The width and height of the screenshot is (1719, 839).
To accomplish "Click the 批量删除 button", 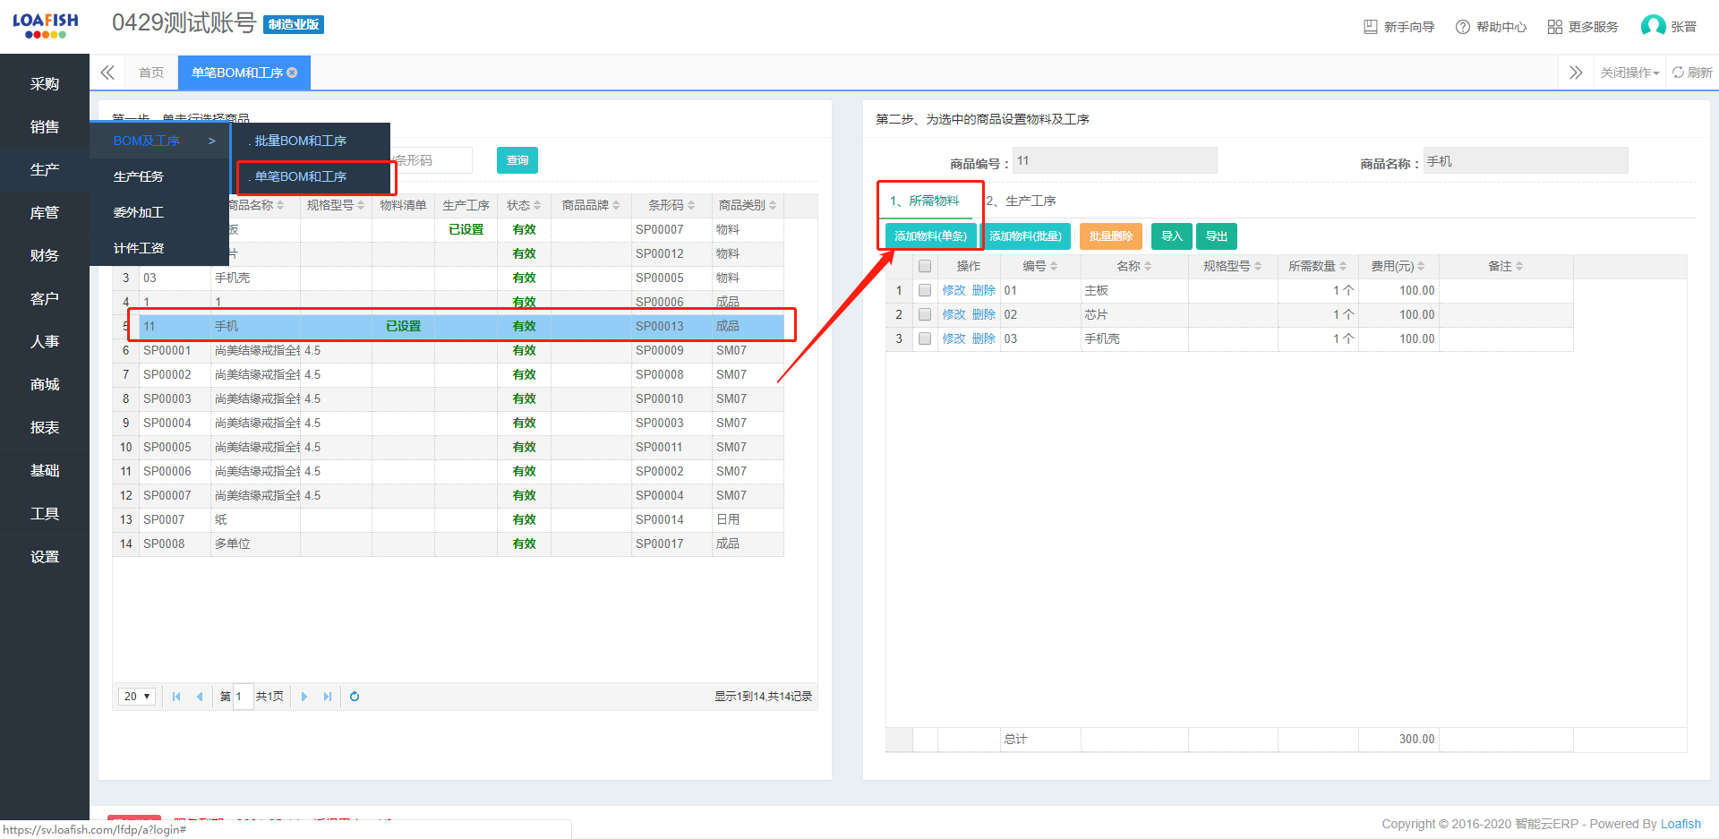I will 1111,236.
